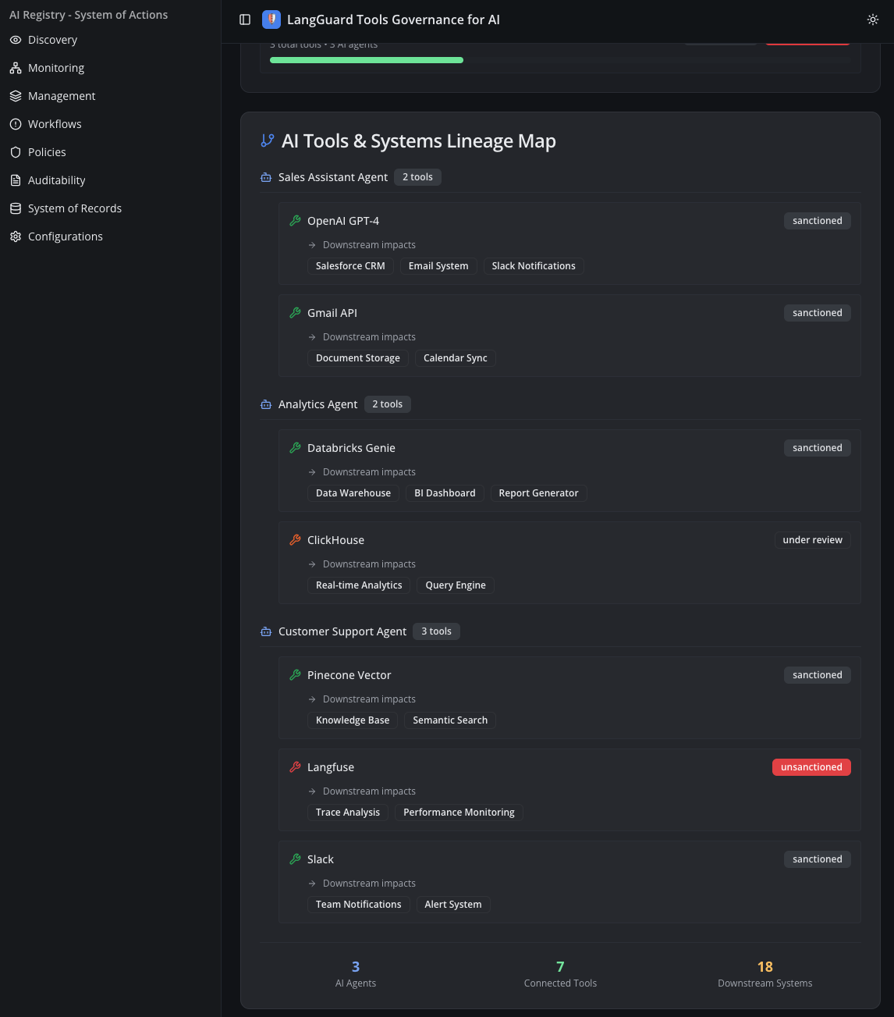Click the branch icon next to Lineage Map title
The image size is (894, 1017).
pyautogui.click(x=268, y=140)
